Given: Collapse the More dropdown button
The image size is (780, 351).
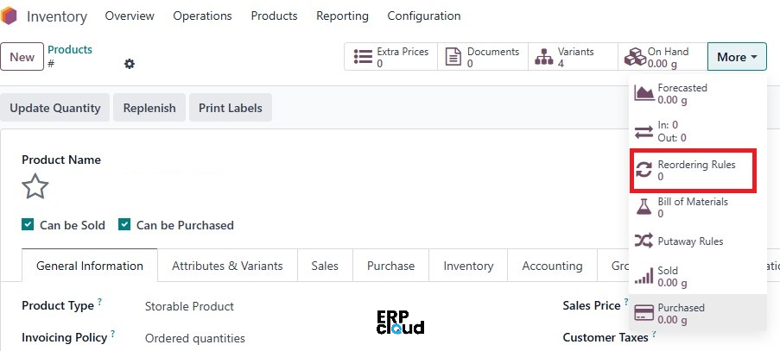Looking at the screenshot, I should coord(737,57).
